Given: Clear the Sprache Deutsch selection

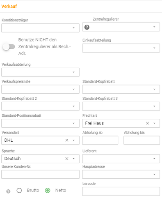Looking at the screenshot, I should [67, 159].
